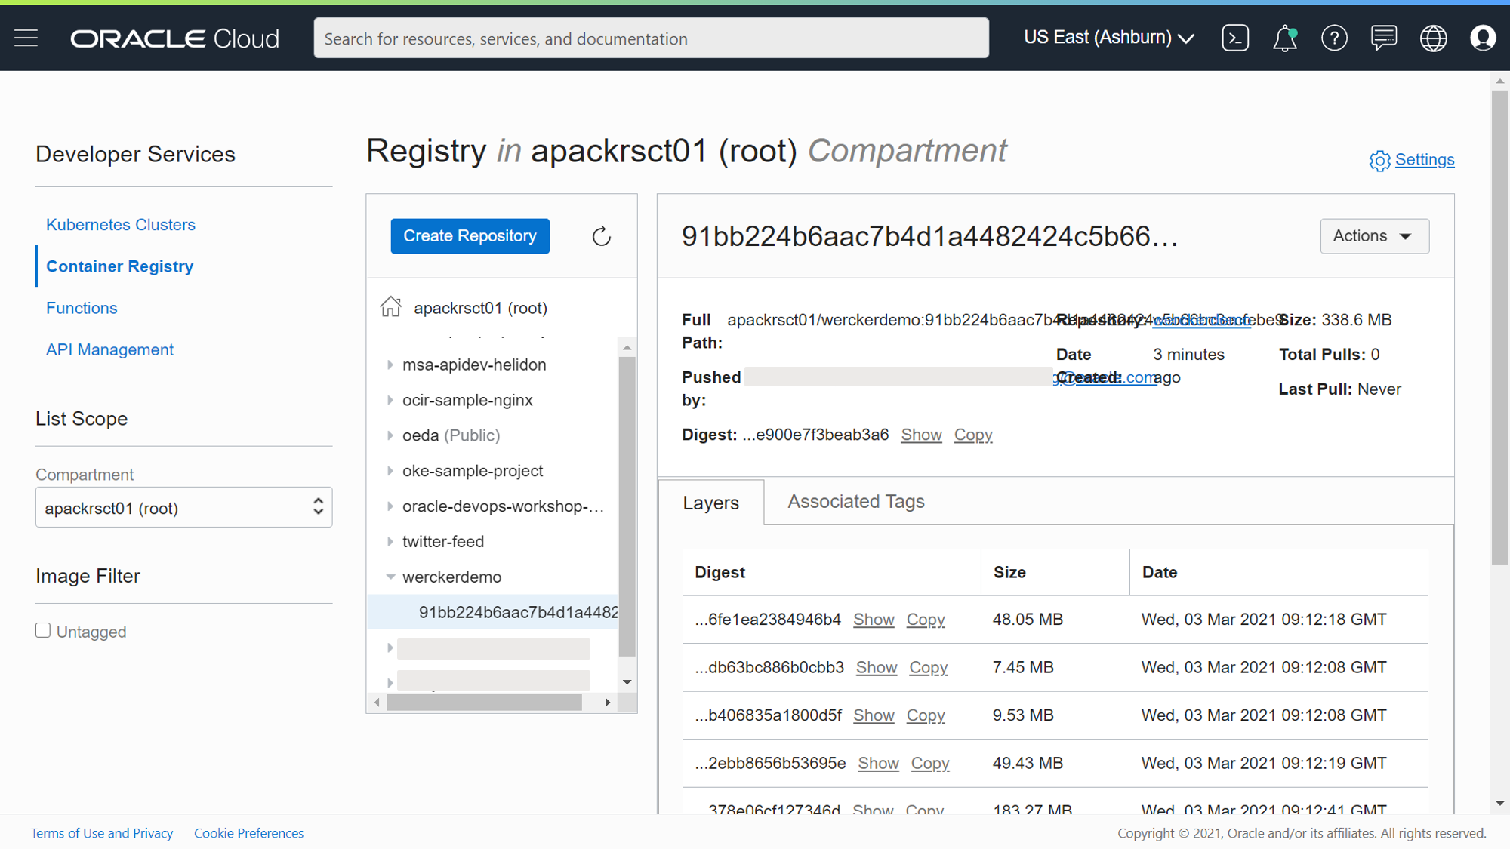
Task: Open the support chat icon
Action: click(x=1383, y=38)
